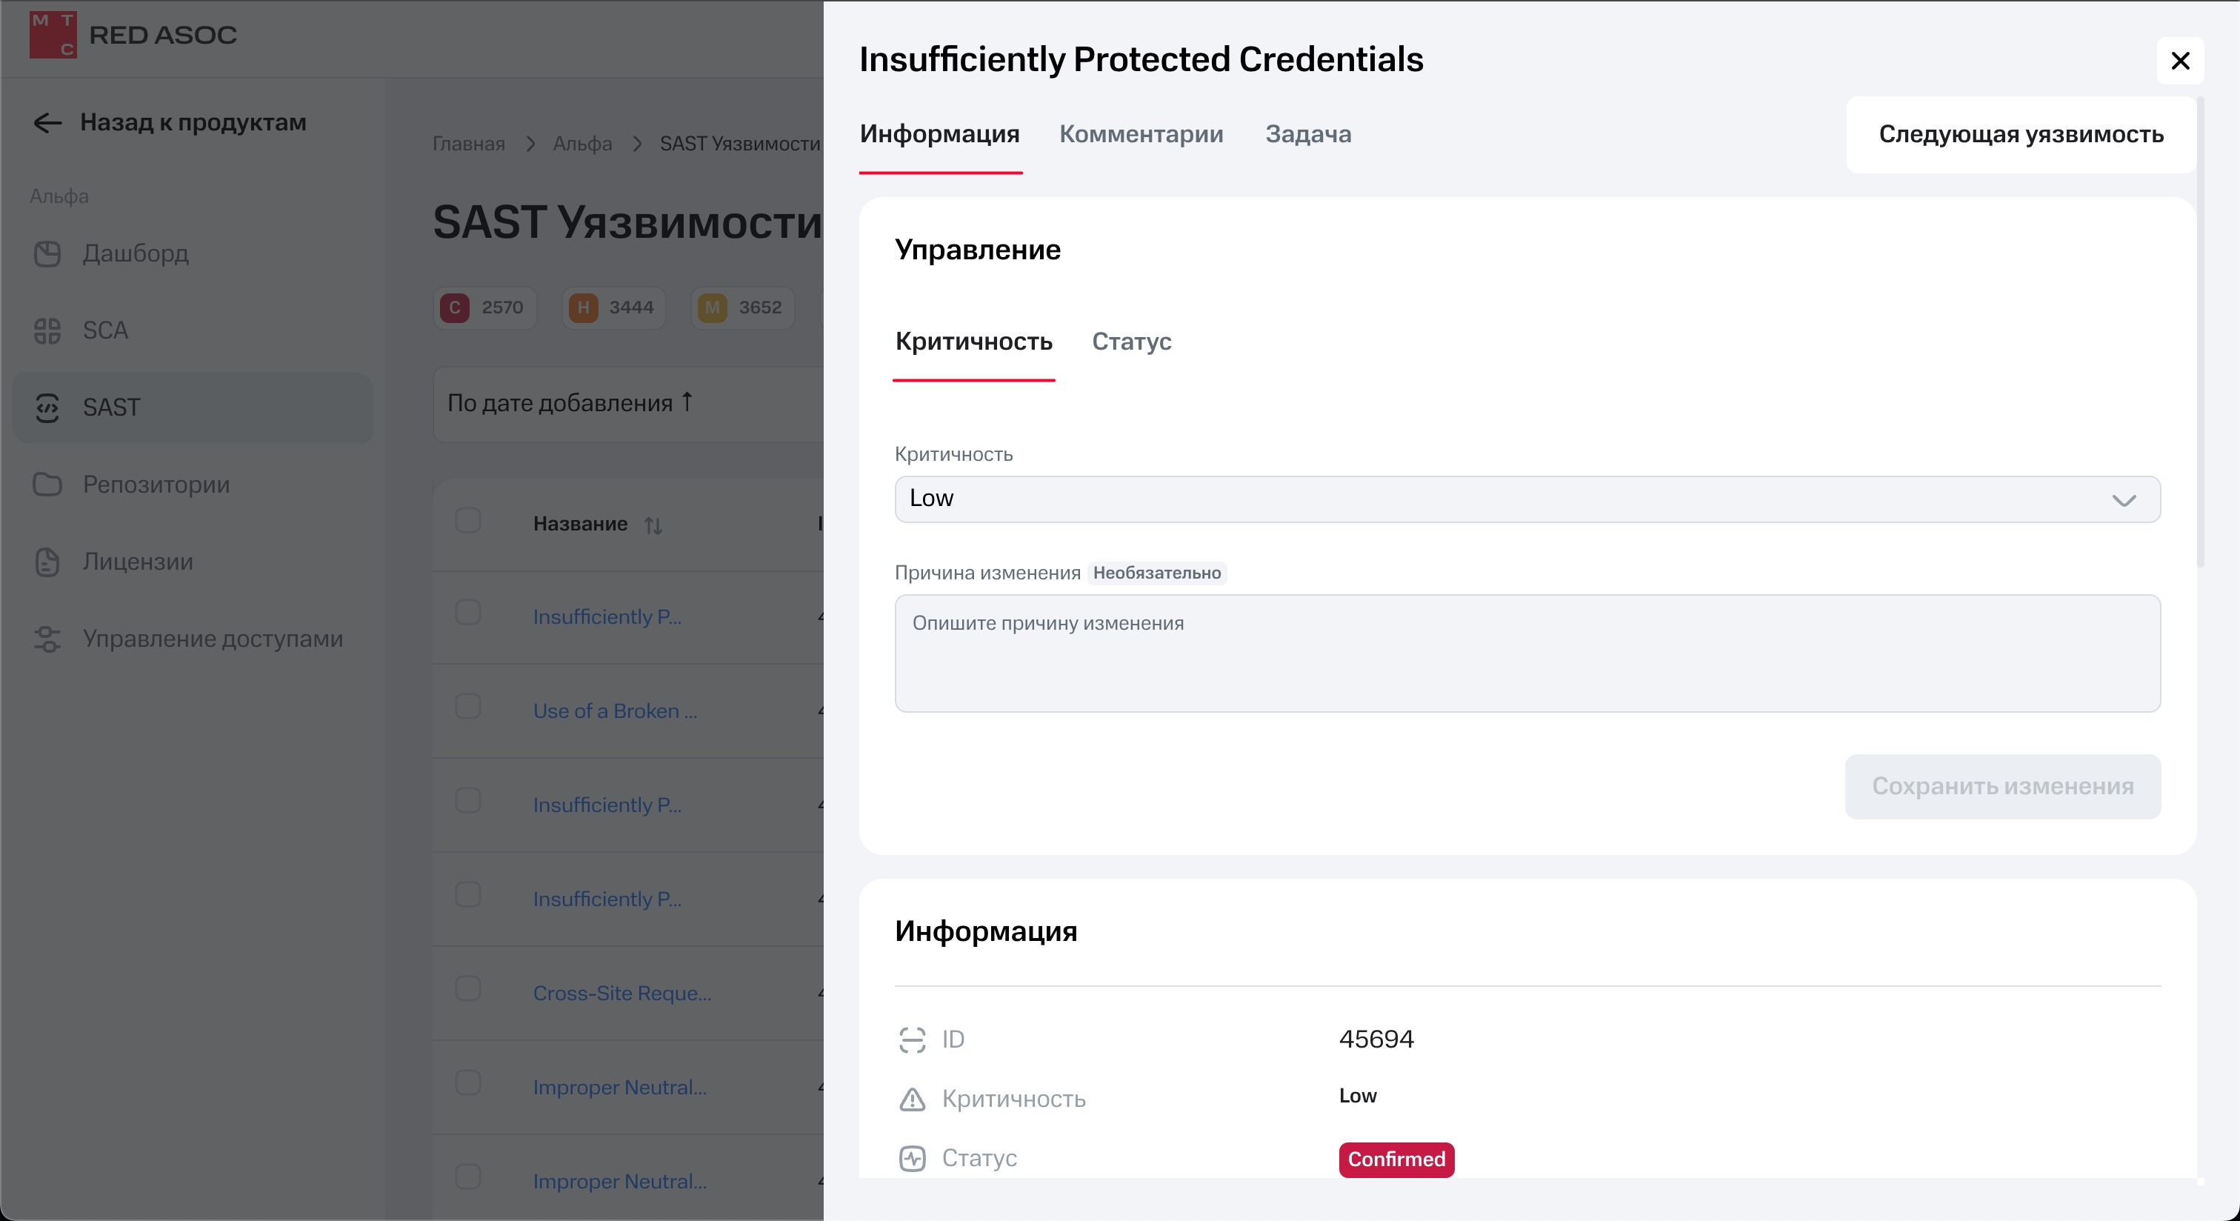Click the Следующая уязвимость button
This screenshot has width=2240, height=1221.
click(2020, 135)
